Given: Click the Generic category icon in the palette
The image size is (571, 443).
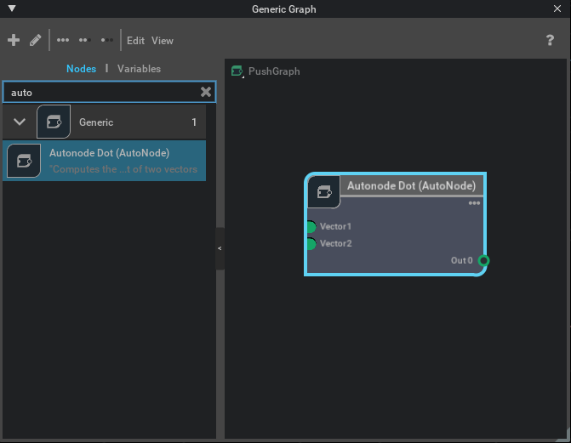Looking at the screenshot, I should click(x=54, y=122).
